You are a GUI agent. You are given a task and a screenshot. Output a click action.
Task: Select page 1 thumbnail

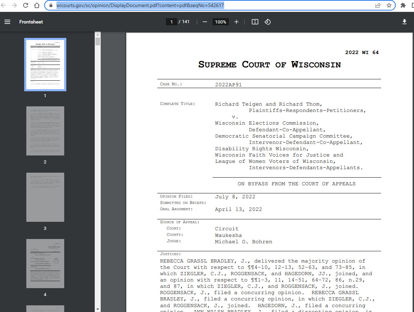coord(45,65)
